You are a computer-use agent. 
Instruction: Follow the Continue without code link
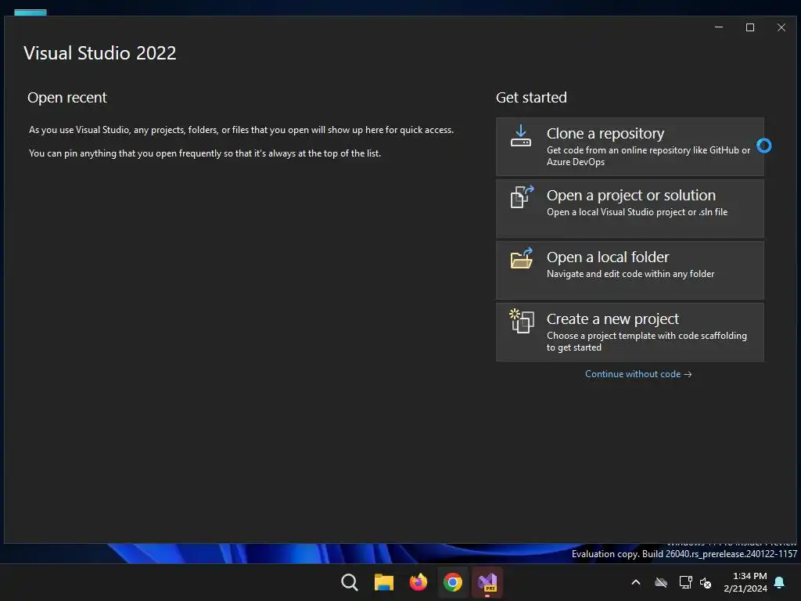pos(638,374)
